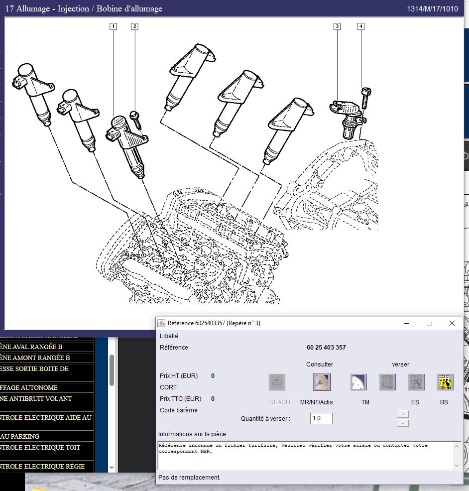
Task: Click the Quantité à verser field
Action: pyautogui.click(x=321, y=419)
